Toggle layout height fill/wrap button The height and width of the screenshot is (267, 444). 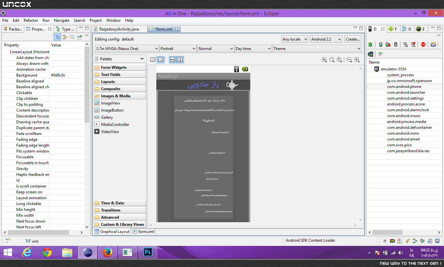[180, 60]
